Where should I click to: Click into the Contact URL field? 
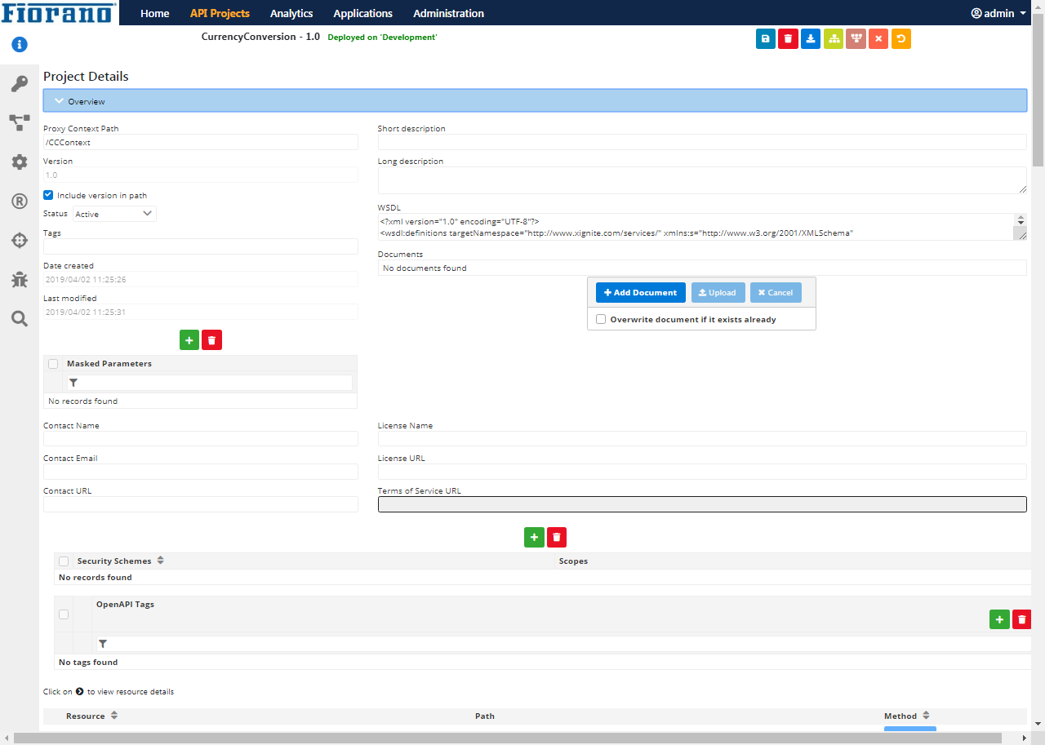pos(201,504)
